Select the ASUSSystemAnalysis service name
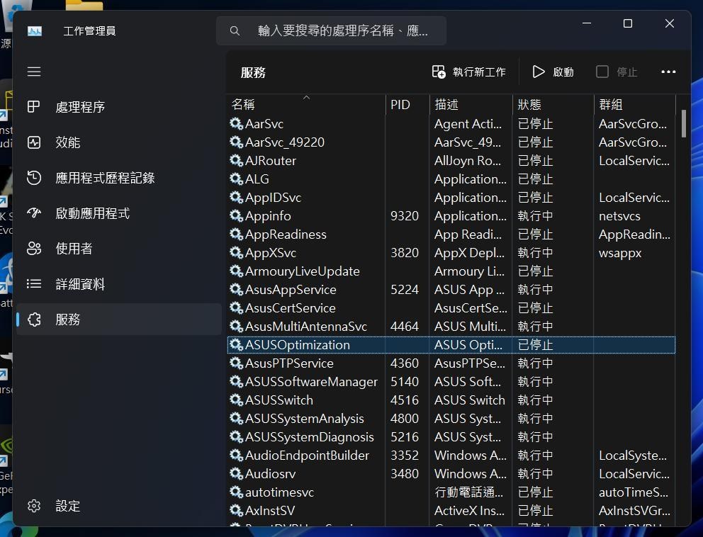The image size is (703, 537). tap(305, 419)
